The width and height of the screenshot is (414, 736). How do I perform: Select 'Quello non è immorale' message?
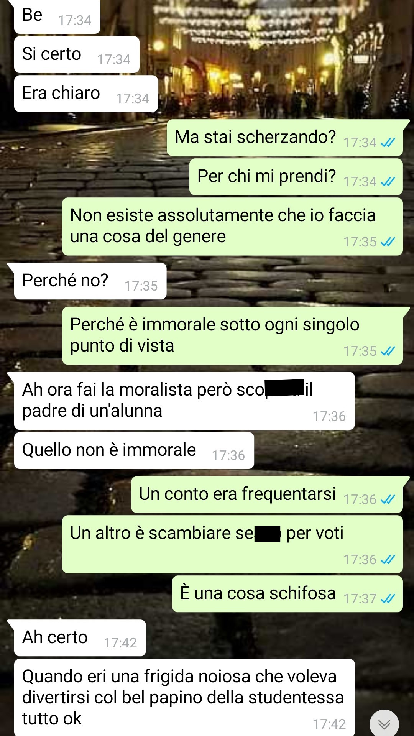(x=134, y=450)
